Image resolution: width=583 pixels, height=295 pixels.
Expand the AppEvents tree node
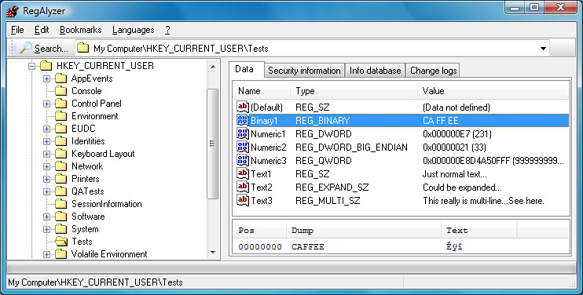[46, 78]
